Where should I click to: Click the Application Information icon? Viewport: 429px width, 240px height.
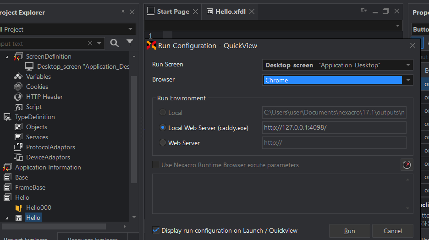pyautogui.click(x=7, y=167)
